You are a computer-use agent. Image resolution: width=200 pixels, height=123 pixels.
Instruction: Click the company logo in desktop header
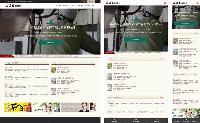[13, 6]
